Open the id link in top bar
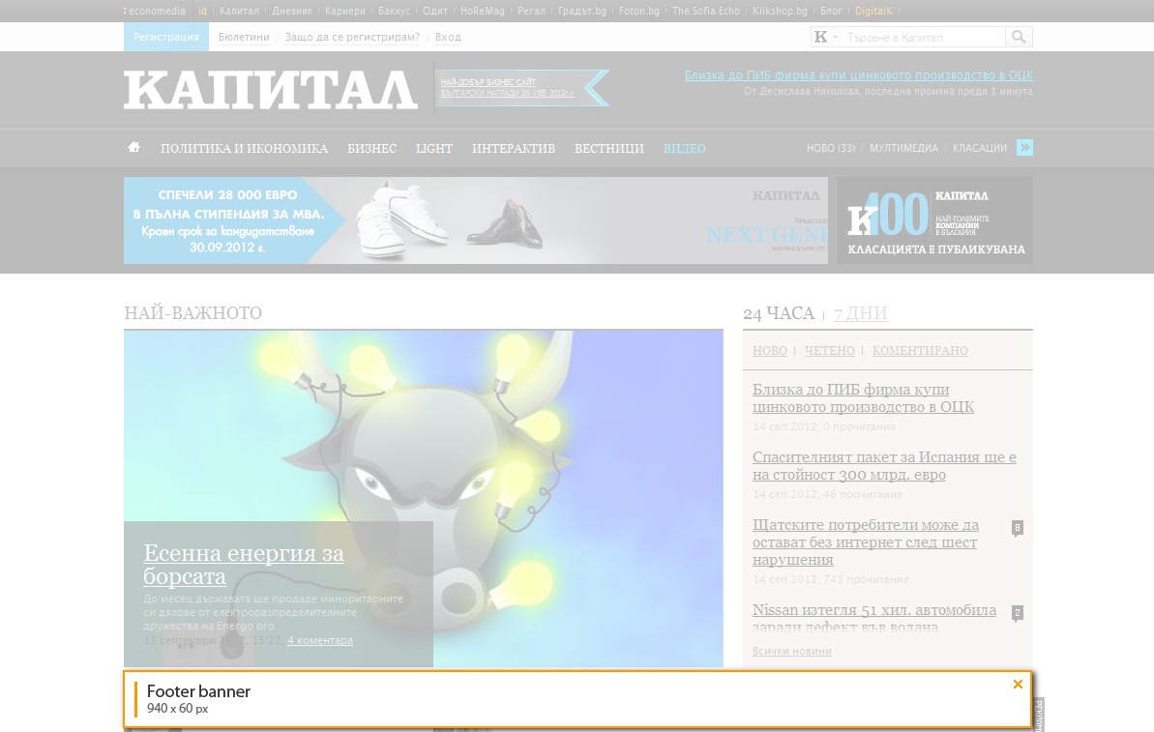The image size is (1154, 732). [202, 11]
